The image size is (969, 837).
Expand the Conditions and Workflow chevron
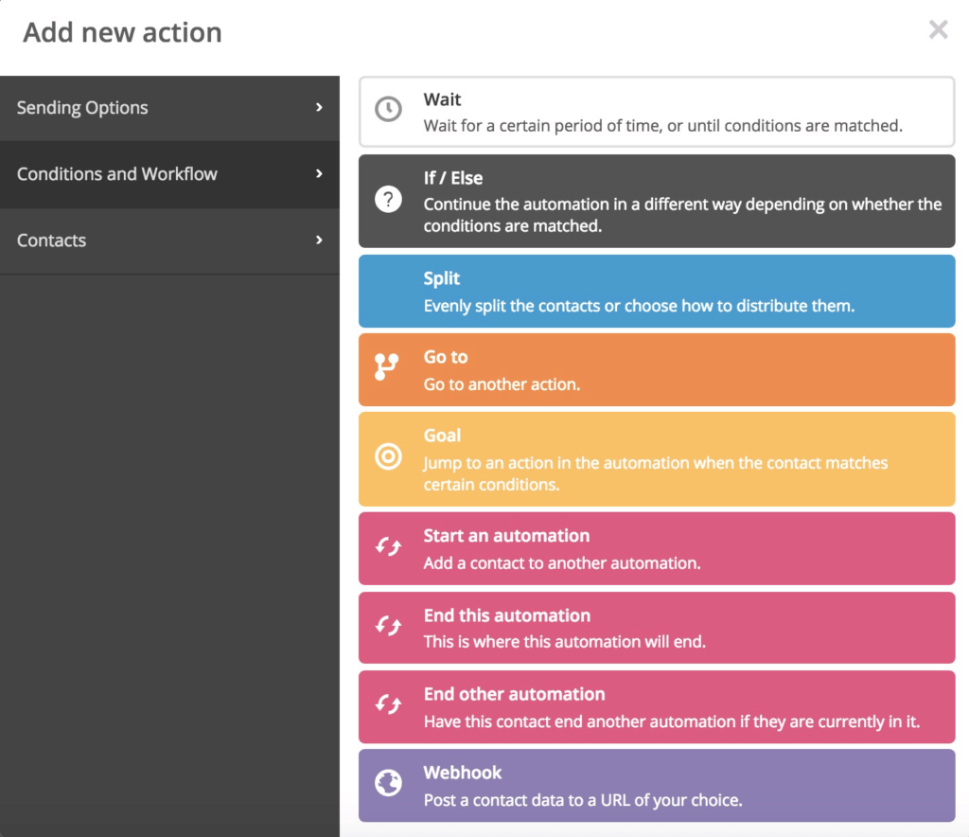pyautogui.click(x=319, y=174)
